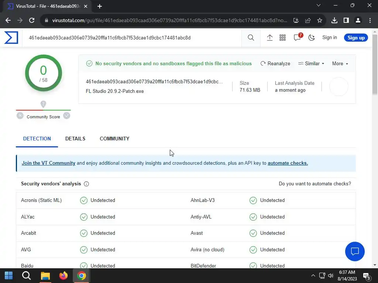The height and width of the screenshot is (283, 378).
Task: Open Windows taskbar search
Action: tap(27, 276)
